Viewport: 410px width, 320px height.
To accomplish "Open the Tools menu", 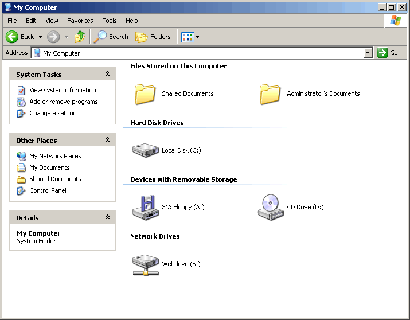I will tap(110, 21).
